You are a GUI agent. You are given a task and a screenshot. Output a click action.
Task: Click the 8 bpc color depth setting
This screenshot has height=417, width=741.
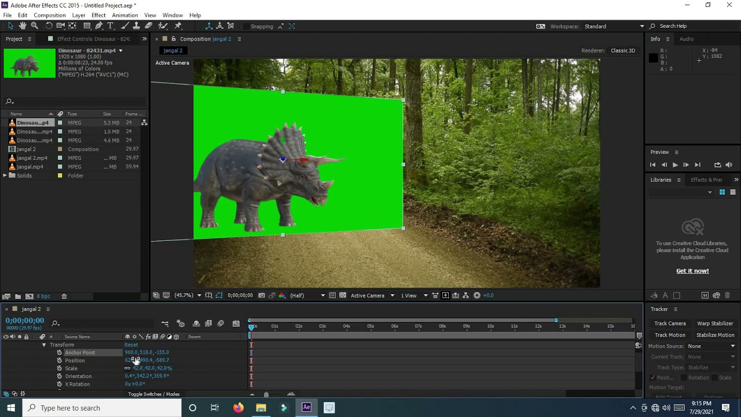pyautogui.click(x=43, y=297)
